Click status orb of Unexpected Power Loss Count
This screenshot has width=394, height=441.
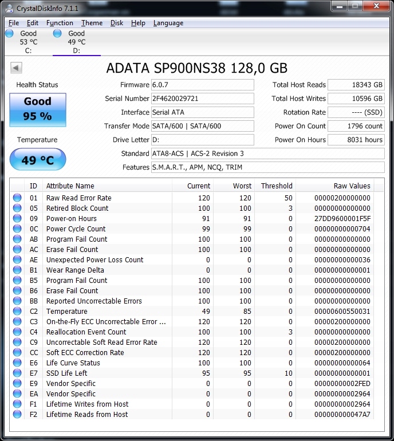pyautogui.click(x=17, y=259)
